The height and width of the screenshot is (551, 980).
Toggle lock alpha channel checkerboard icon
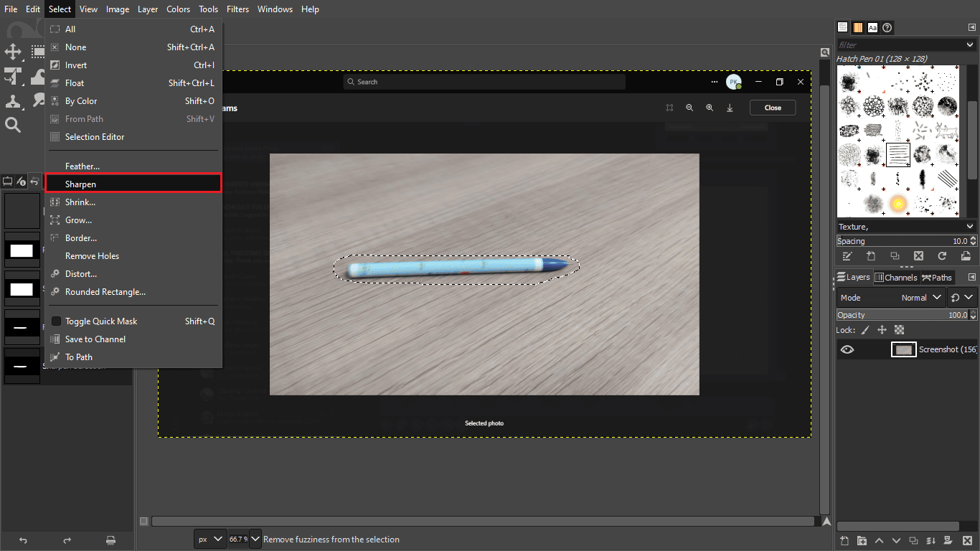click(899, 330)
